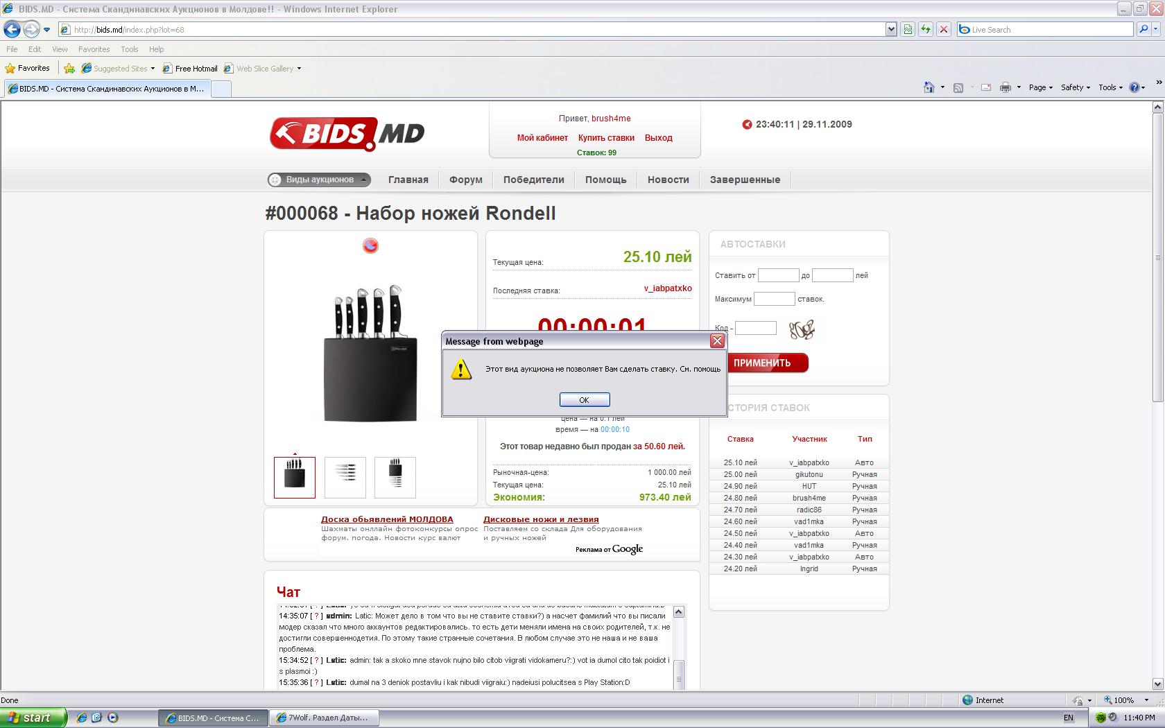Click the magnifier Search button
1165x728 pixels.
(1144, 30)
